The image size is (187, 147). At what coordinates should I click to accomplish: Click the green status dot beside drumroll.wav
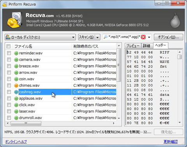click(x=16, y=118)
